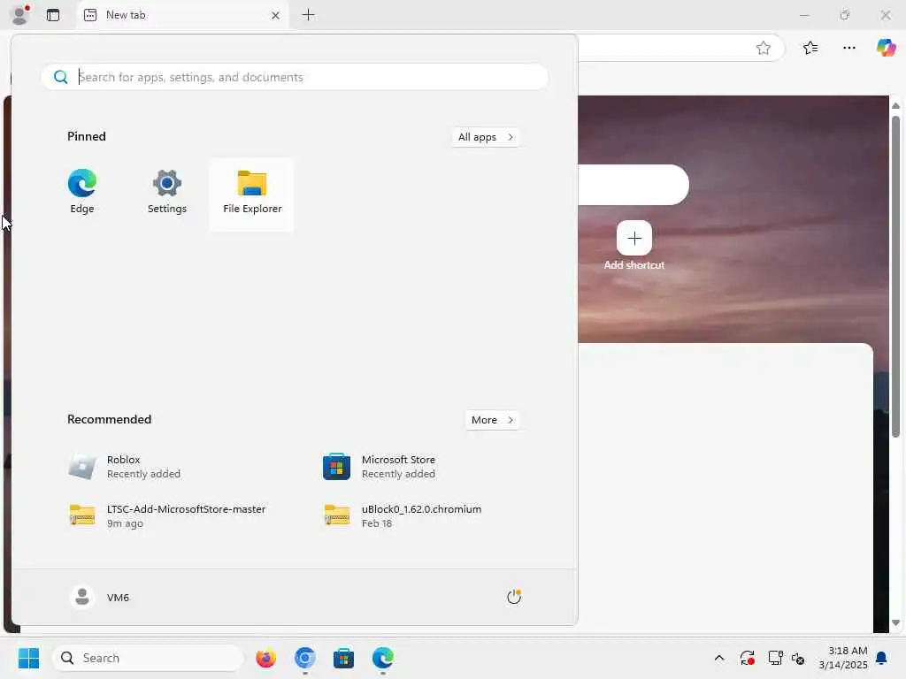The width and height of the screenshot is (906, 679).
Task: Show hidden system tray icons
Action: click(719, 658)
